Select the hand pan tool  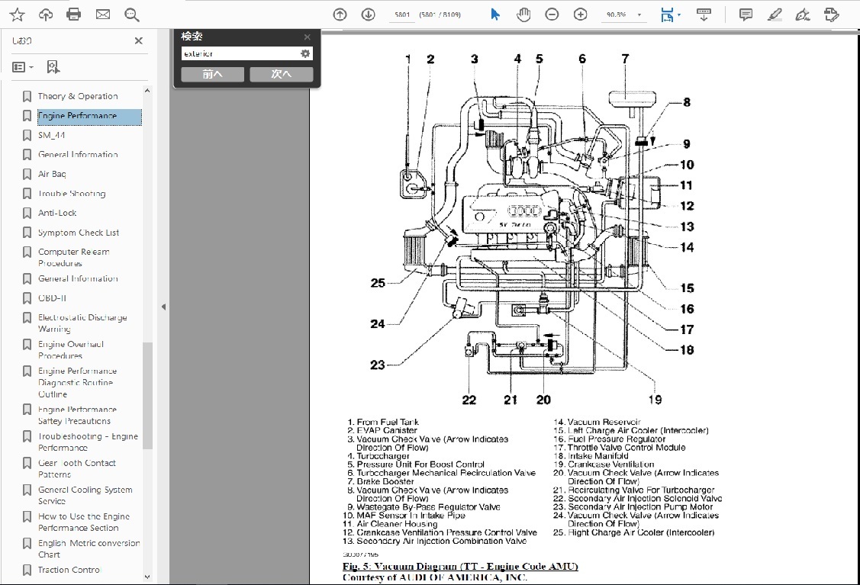click(x=523, y=14)
